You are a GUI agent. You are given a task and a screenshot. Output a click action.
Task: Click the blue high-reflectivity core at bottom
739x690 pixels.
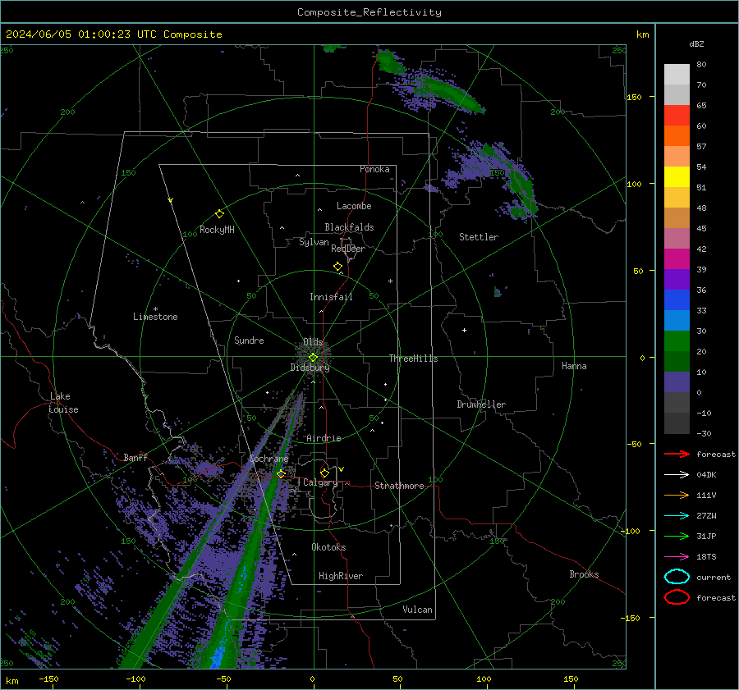(x=218, y=656)
